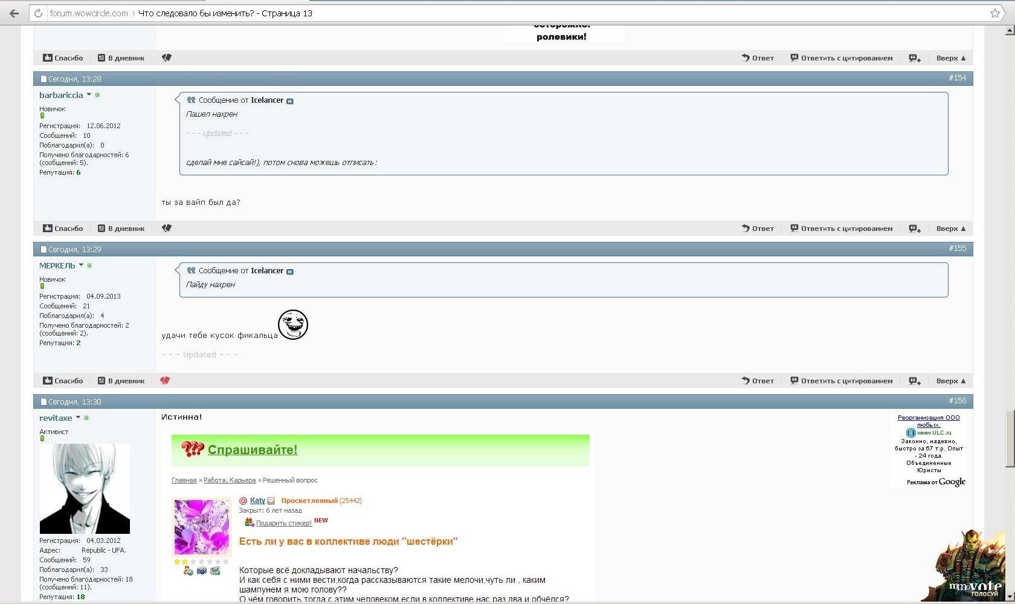1015x604 pixels.
Task: Click revitaxe's green reputation bar under Активист
Action: [x=42, y=439]
